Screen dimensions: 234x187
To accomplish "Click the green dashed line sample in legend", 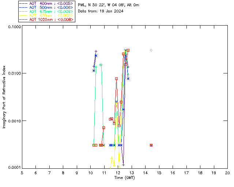I will 23,11.
